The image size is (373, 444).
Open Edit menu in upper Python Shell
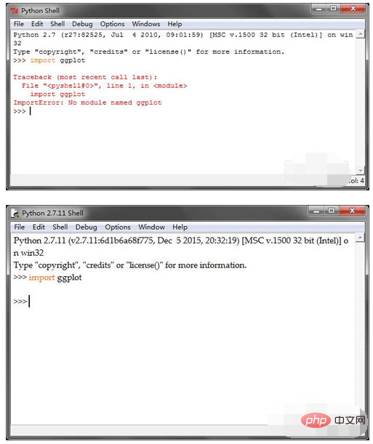click(37, 24)
